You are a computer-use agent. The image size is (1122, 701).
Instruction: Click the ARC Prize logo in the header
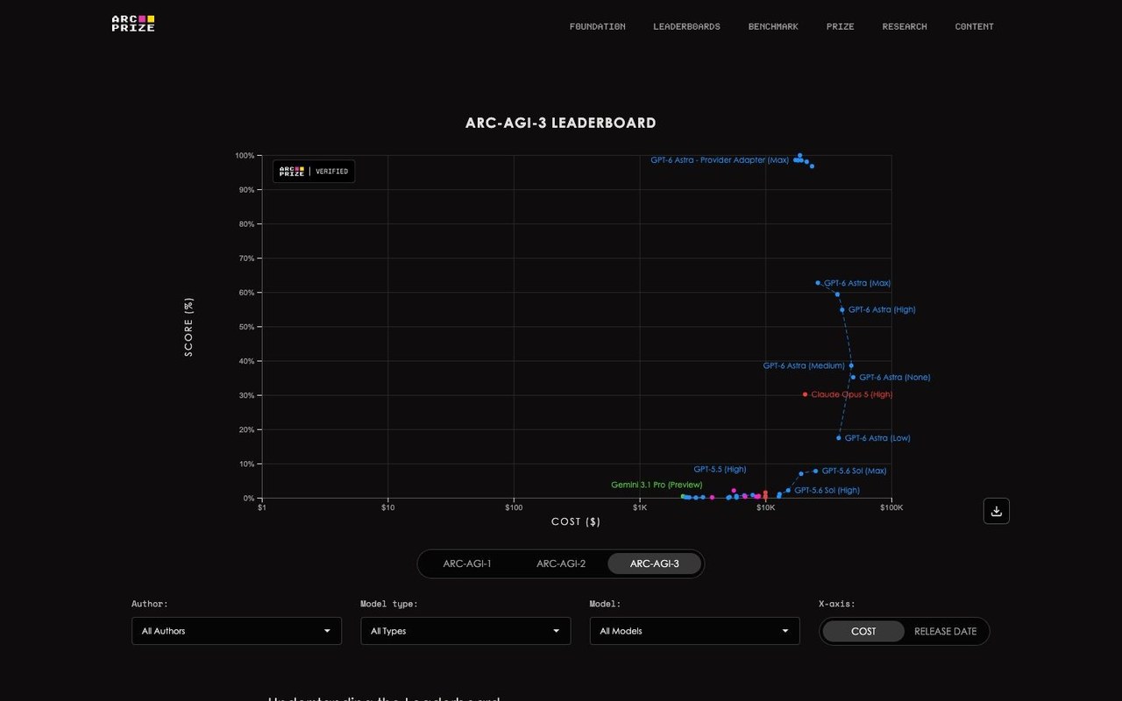pyautogui.click(x=133, y=24)
